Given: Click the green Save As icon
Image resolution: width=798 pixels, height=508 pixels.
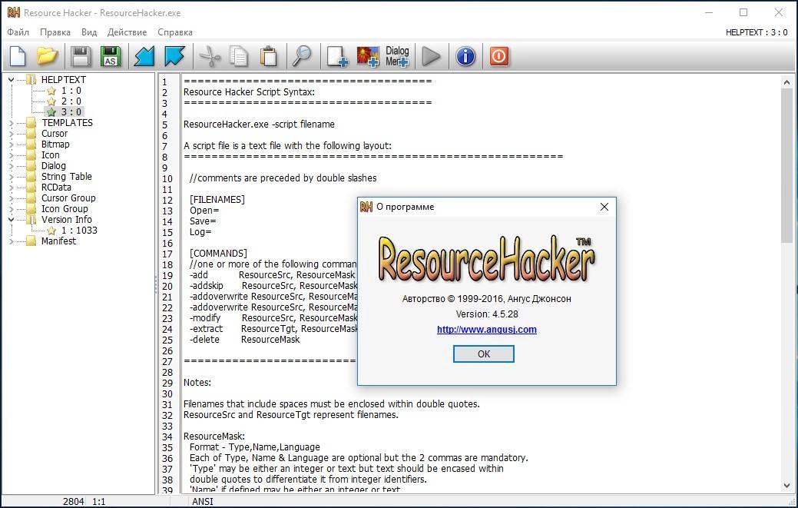Looking at the screenshot, I should coord(111,56).
